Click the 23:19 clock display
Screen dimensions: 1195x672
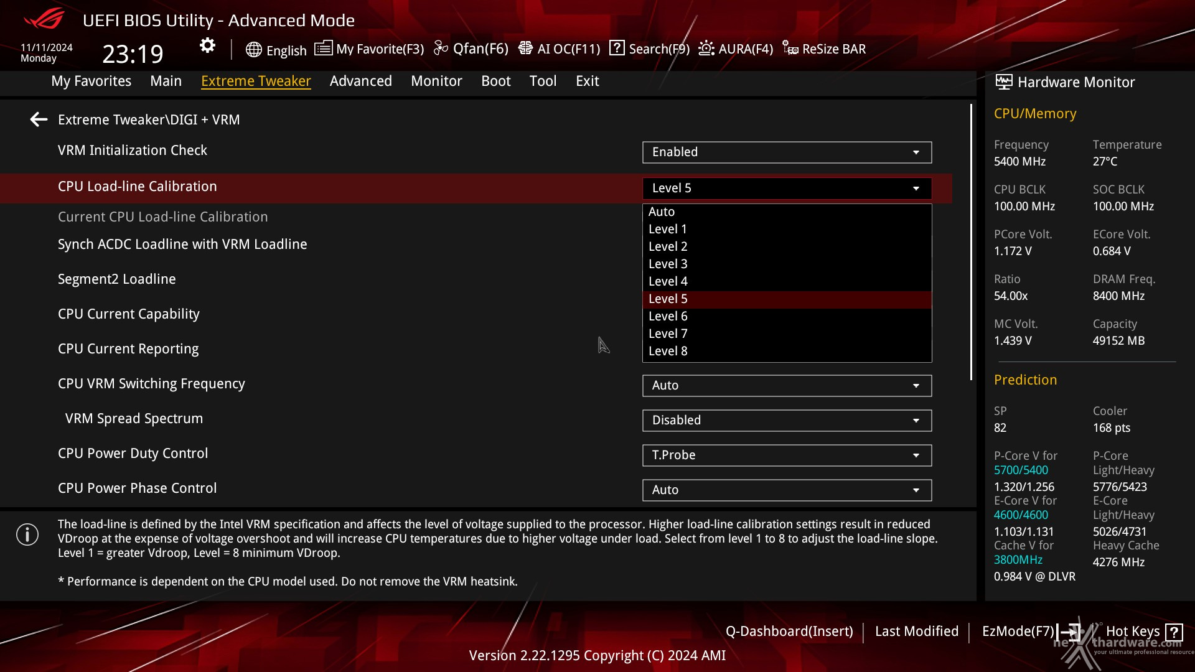133,54
